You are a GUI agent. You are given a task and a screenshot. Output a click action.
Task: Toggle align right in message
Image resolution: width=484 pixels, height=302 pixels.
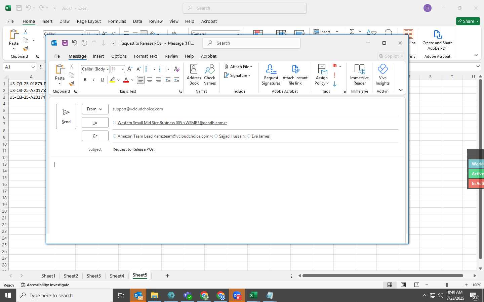coord(158,80)
